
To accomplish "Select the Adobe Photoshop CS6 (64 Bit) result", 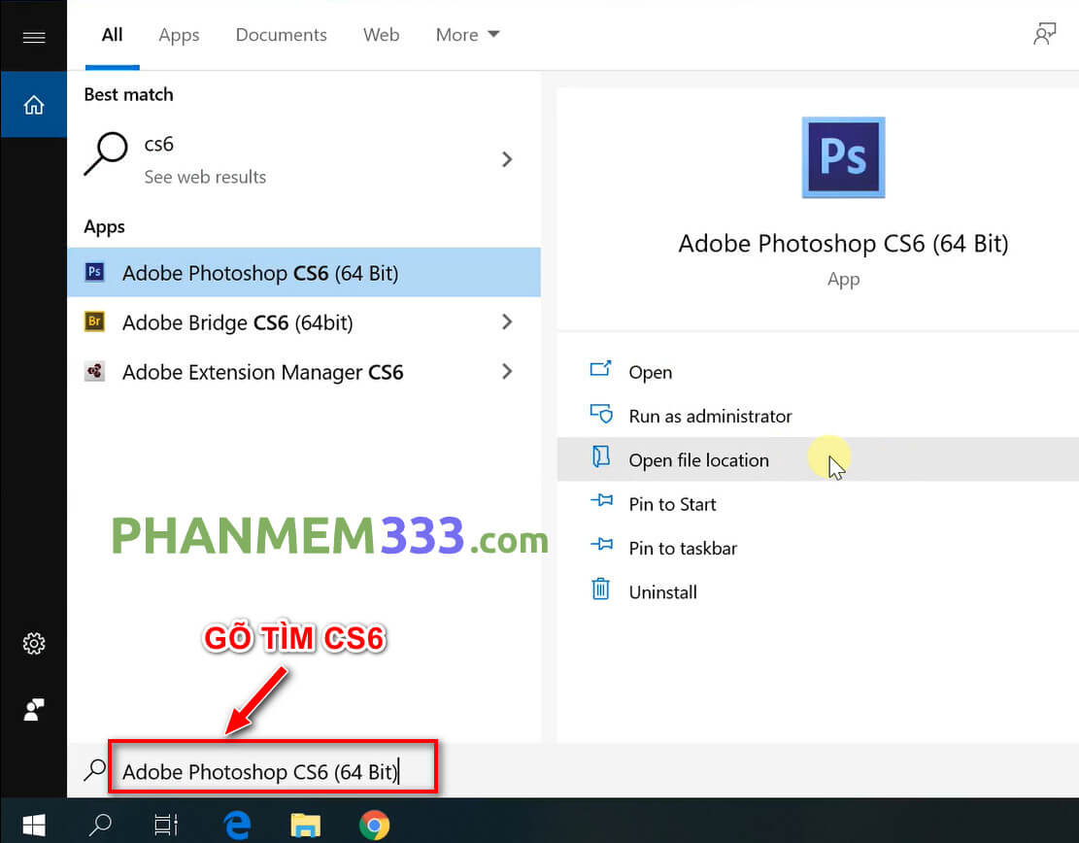I will coord(303,273).
